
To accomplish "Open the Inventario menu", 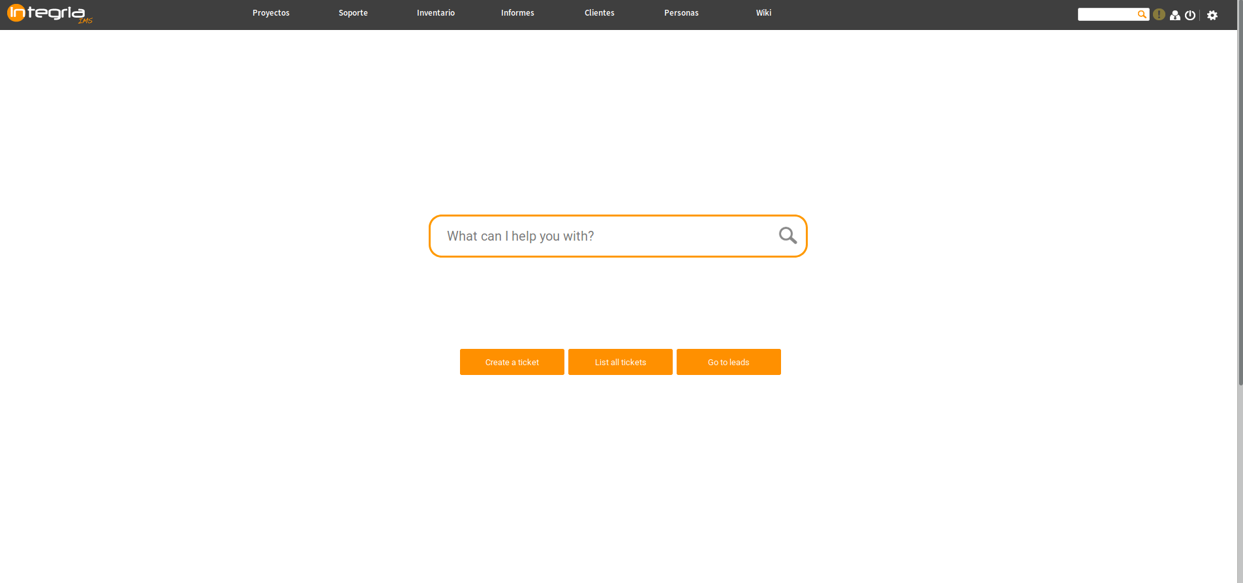I will pos(436,13).
